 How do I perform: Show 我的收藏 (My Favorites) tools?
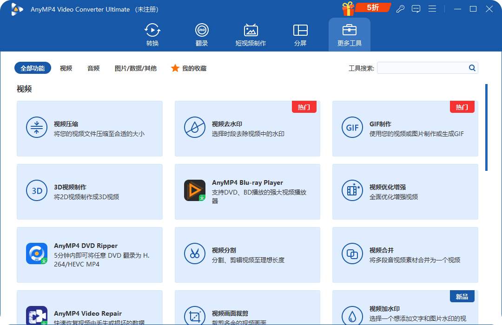coord(189,68)
